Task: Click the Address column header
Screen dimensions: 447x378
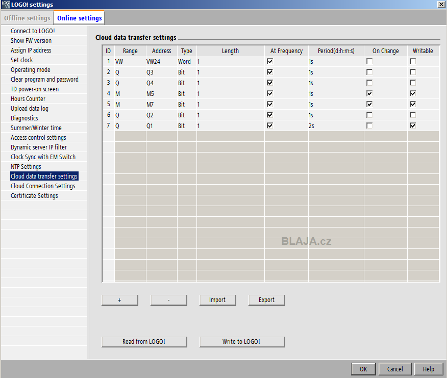Action: click(162, 51)
